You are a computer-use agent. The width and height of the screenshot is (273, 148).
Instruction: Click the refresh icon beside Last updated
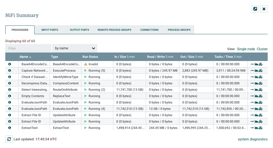9,139
